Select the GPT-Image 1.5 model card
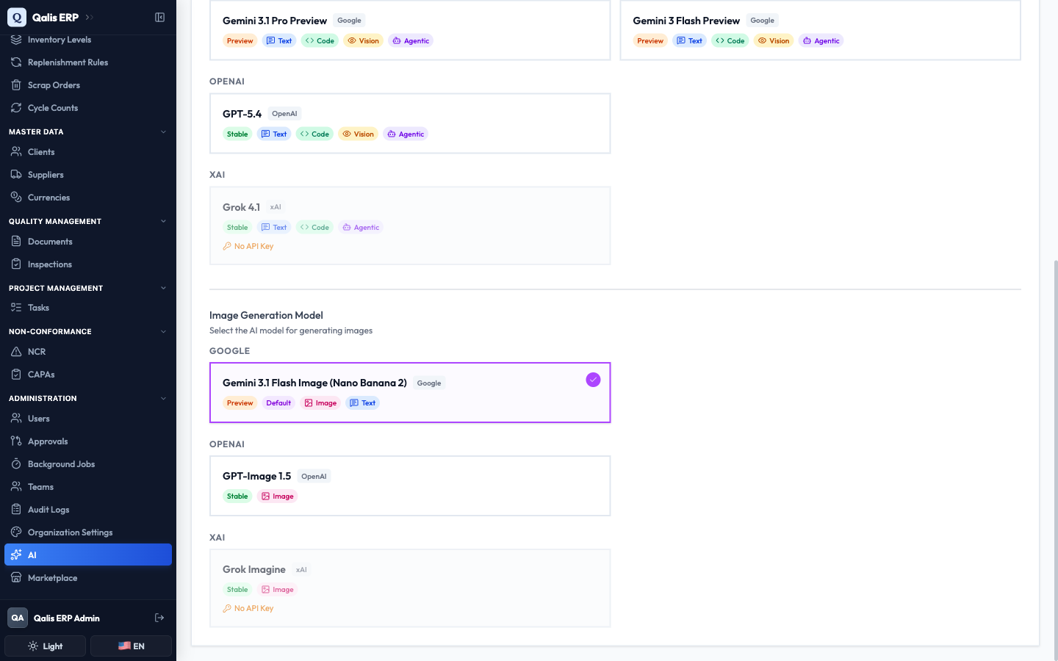Viewport: 1058px width, 661px height. pos(410,486)
